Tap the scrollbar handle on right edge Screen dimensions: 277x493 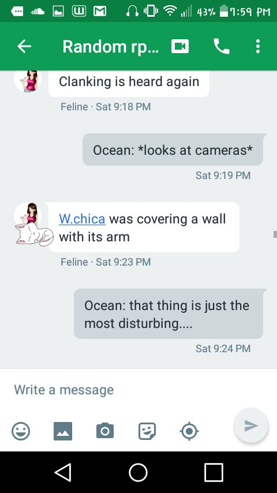pyautogui.click(x=275, y=234)
